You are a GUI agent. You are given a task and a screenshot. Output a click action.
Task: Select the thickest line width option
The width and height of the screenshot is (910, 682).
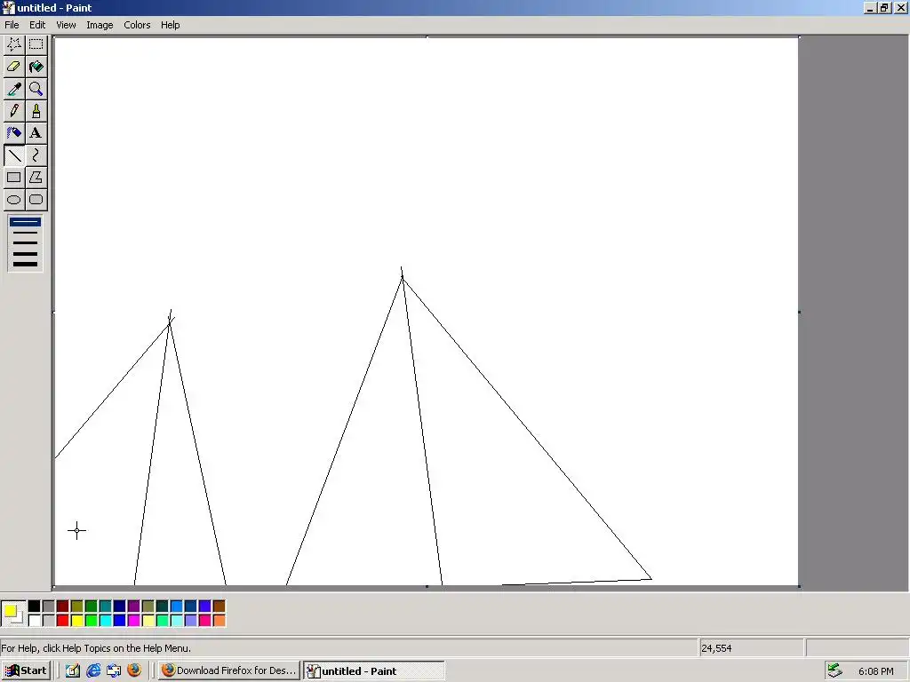[x=25, y=265]
